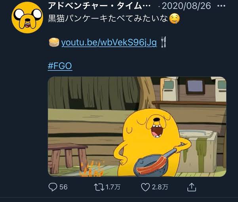Screen dimensions: 238x202
Task: Open the youtu.be/wbVekS96jJg link
Action: (x=109, y=42)
